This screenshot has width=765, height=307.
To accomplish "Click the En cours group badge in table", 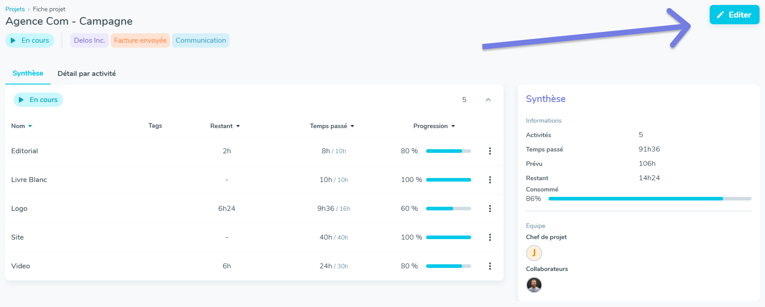I will click(x=38, y=100).
